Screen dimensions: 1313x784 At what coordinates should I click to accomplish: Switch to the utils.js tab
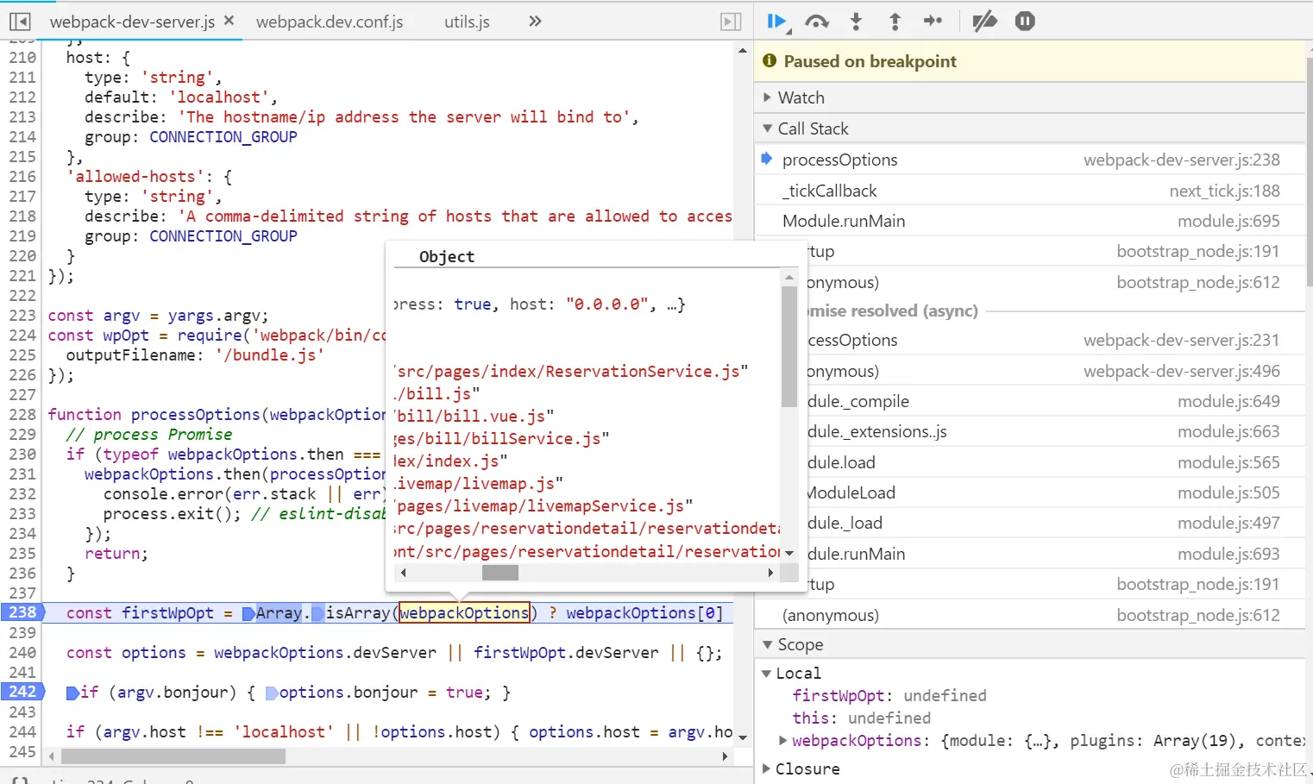click(467, 22)
